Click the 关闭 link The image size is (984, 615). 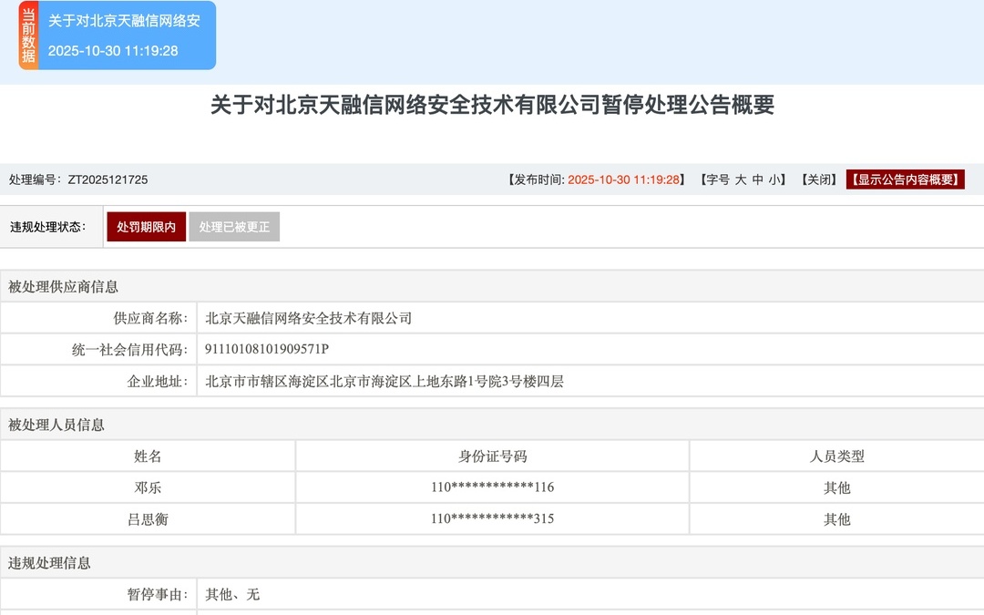pos(819,180)
